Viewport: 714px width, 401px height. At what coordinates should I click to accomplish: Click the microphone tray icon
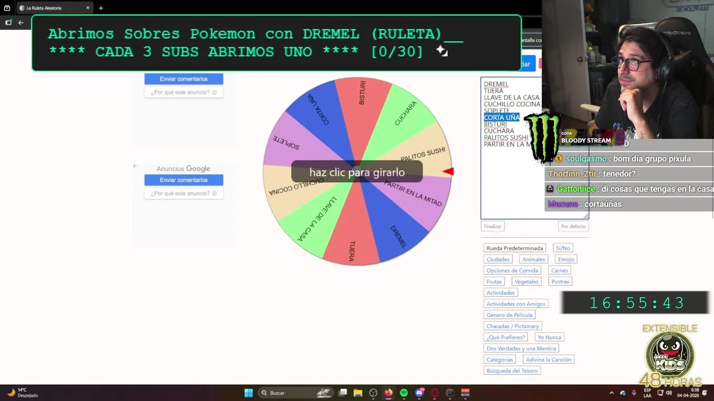pyautogui.click(x=634, y=393)
